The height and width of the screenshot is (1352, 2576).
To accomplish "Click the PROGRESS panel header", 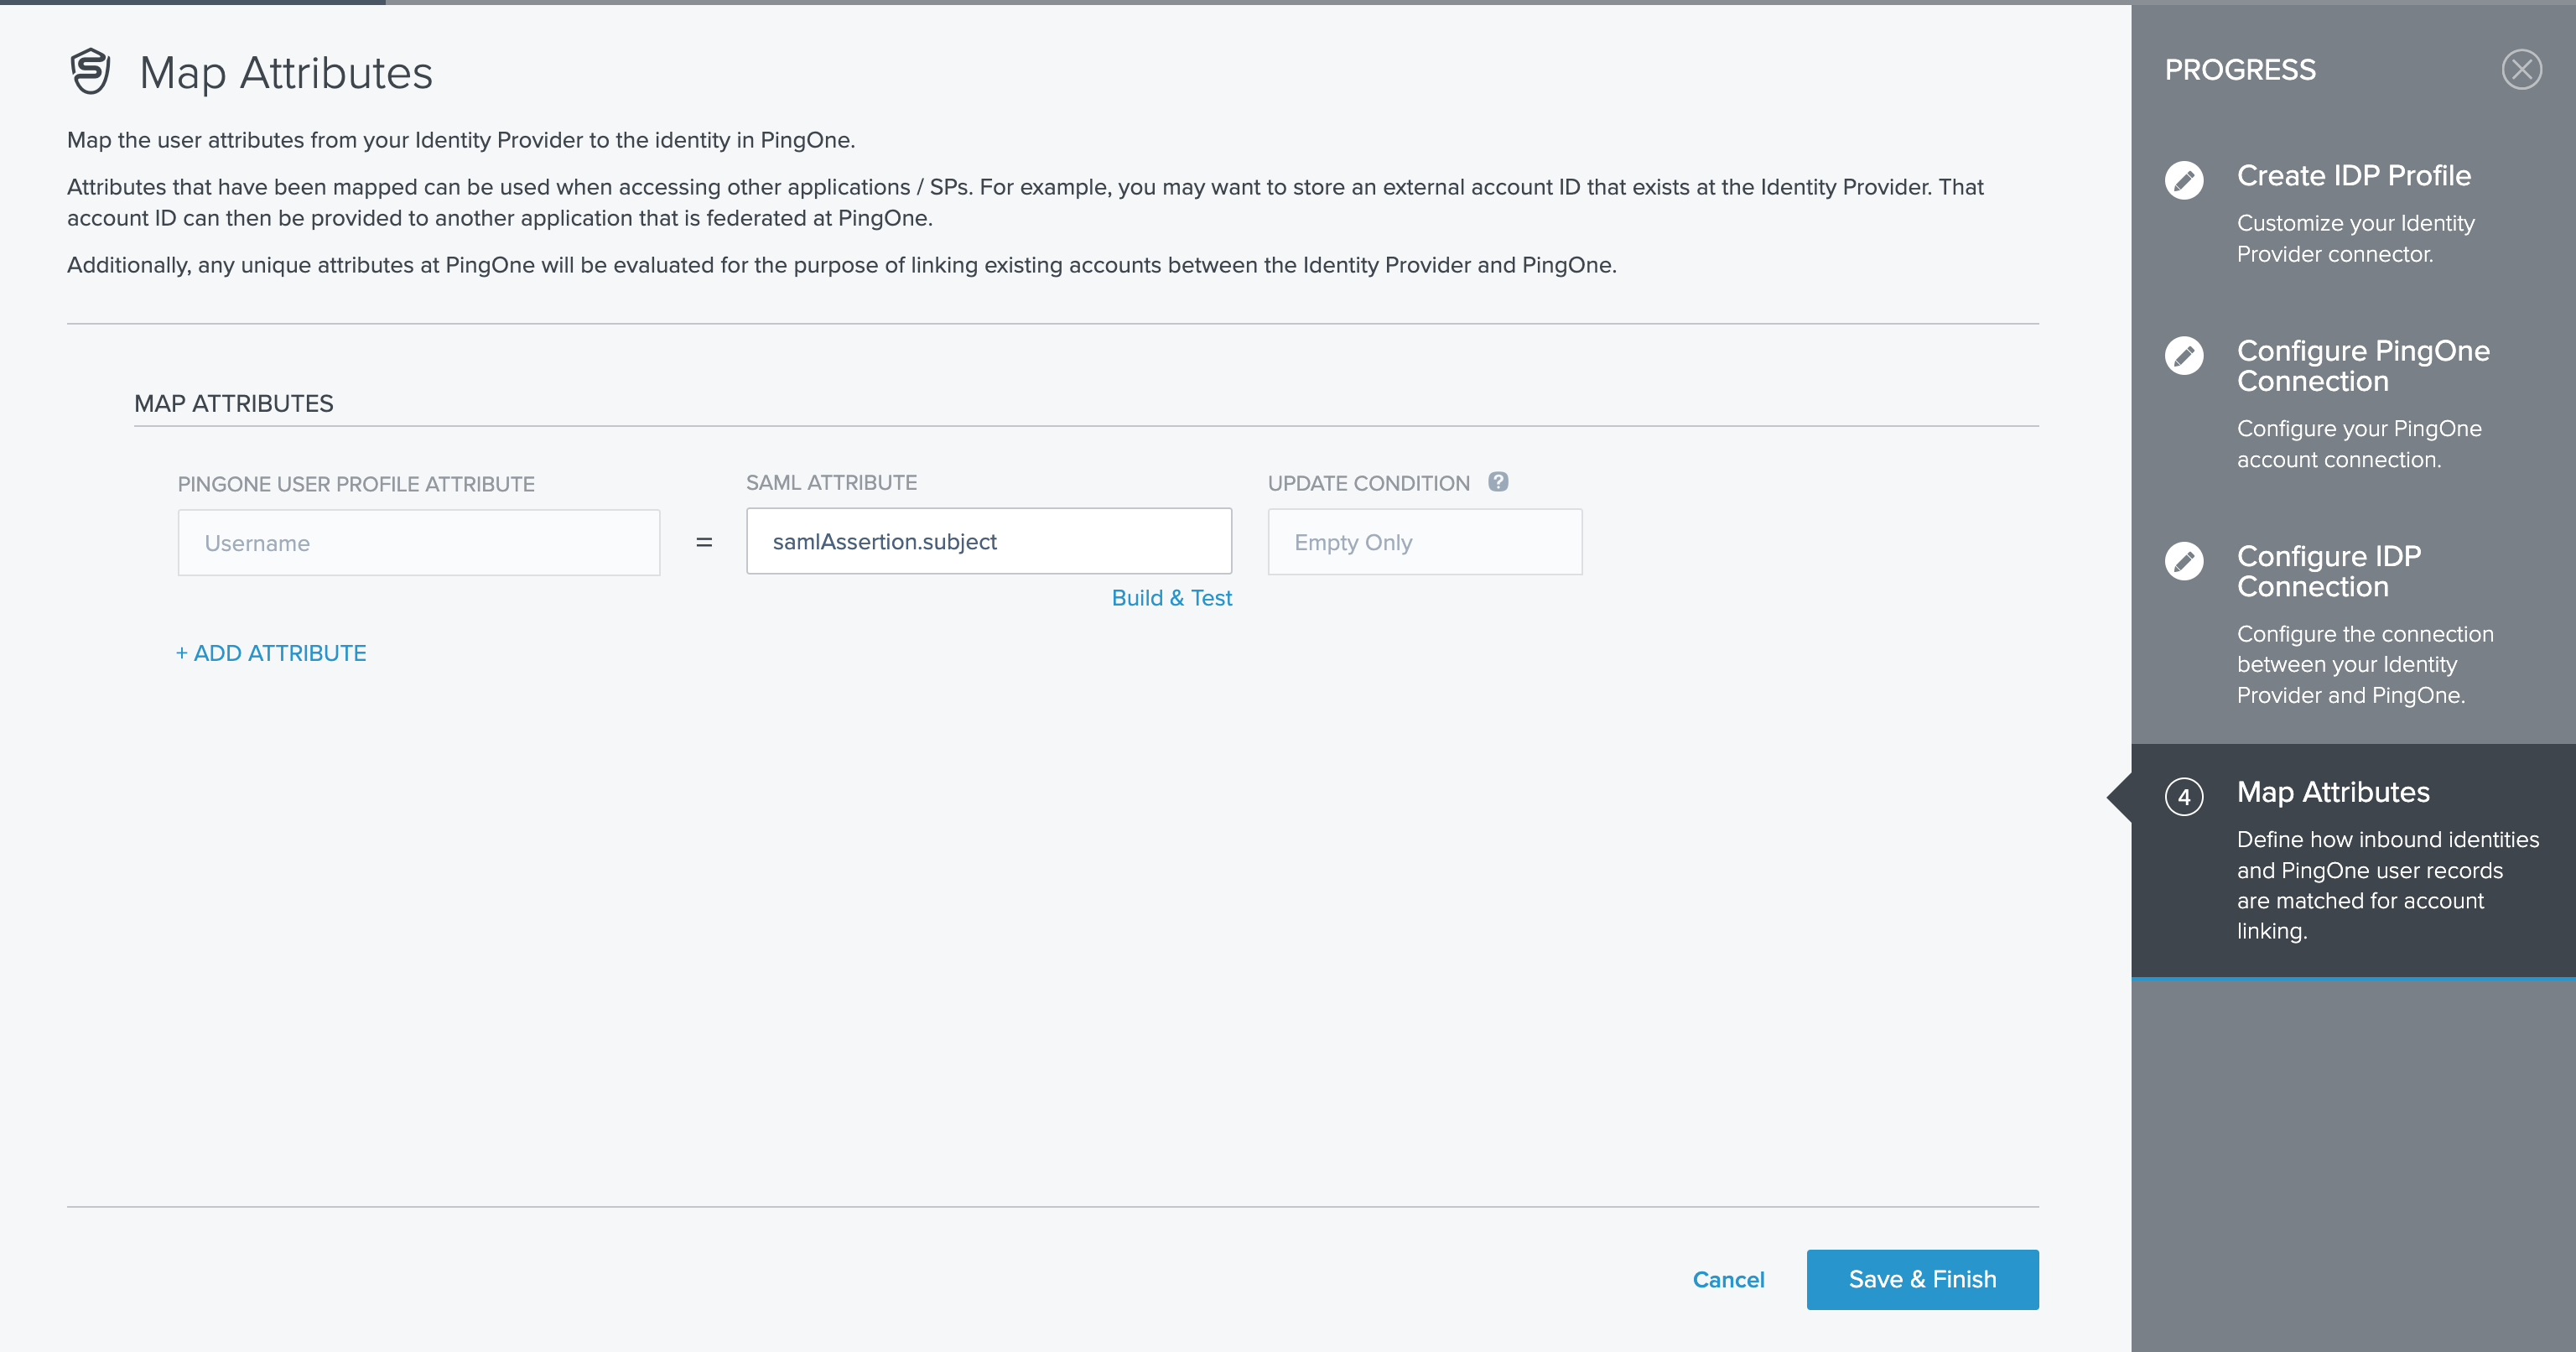I will 2240,69.
